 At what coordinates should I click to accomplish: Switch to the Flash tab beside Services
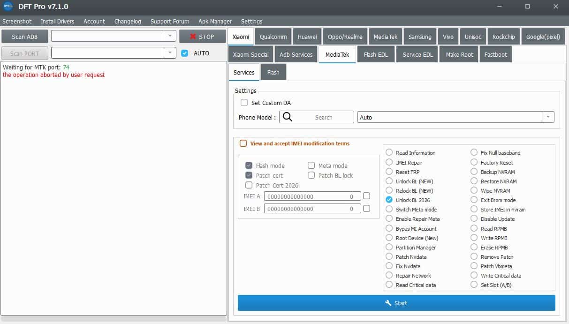pos(273,72)
